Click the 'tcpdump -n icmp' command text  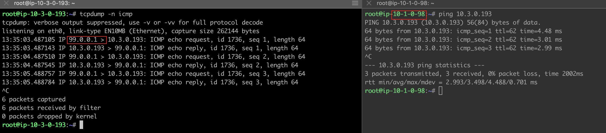pos(106,14)
